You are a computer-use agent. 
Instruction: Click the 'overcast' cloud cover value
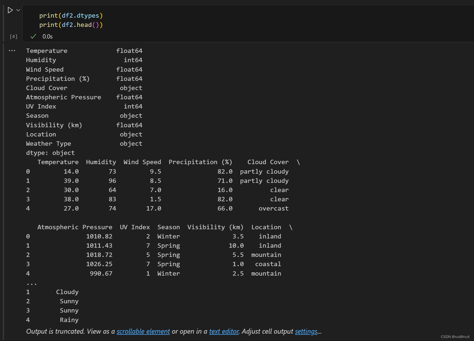click(274, 208)
